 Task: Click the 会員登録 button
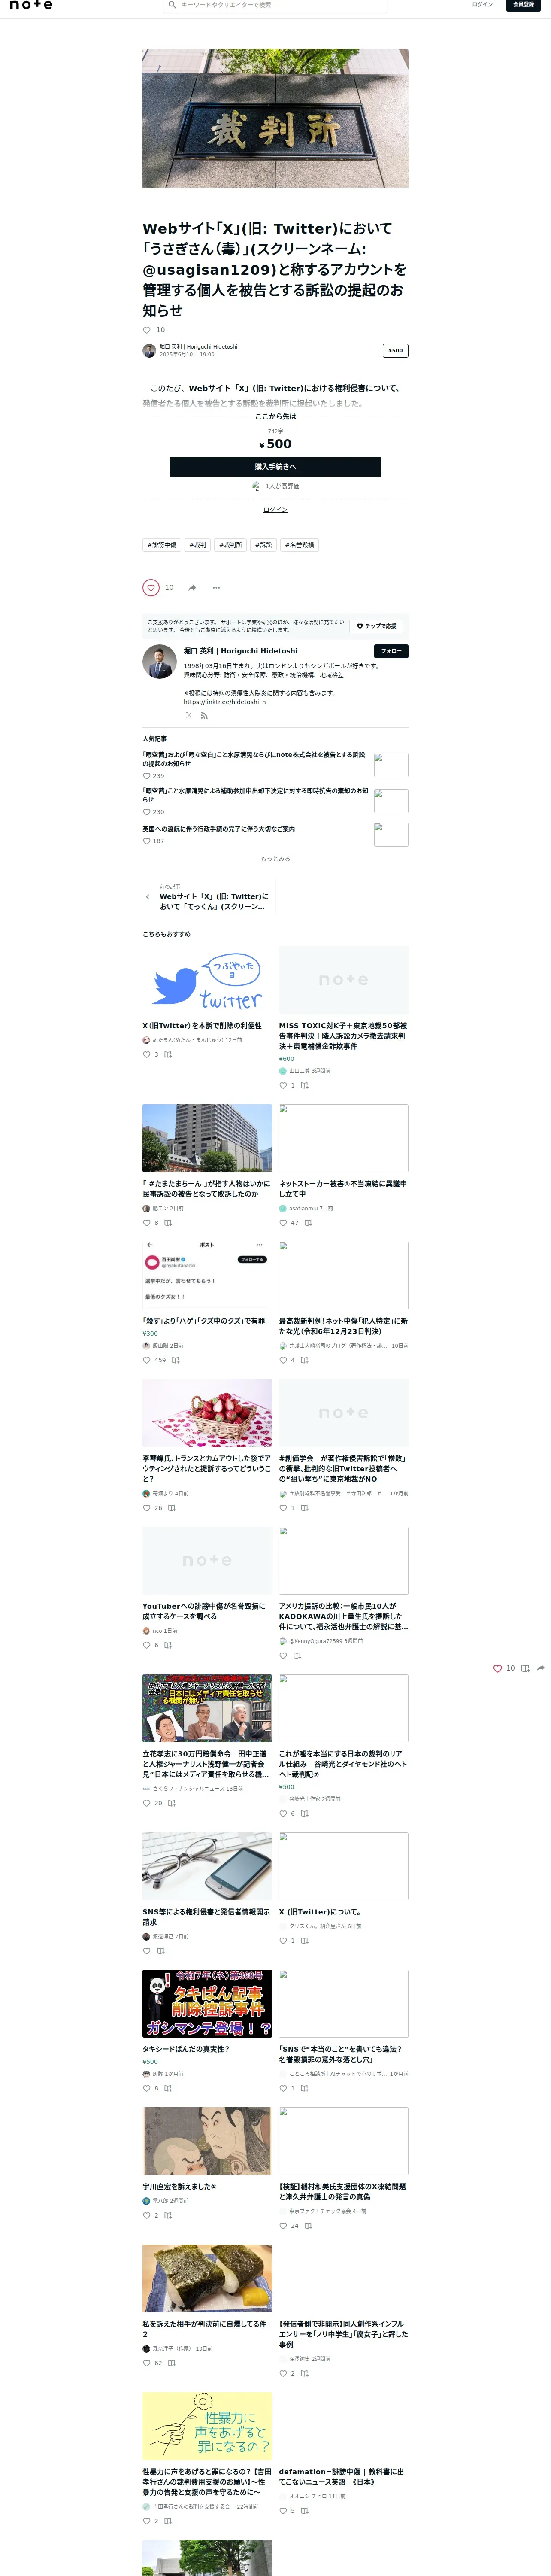pyautogui.click(x=523, y=5)
